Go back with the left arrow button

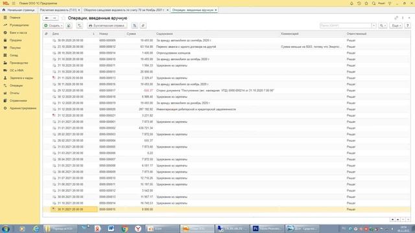tap(47, 18)
